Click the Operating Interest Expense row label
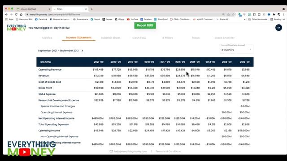 coord(57,112)
